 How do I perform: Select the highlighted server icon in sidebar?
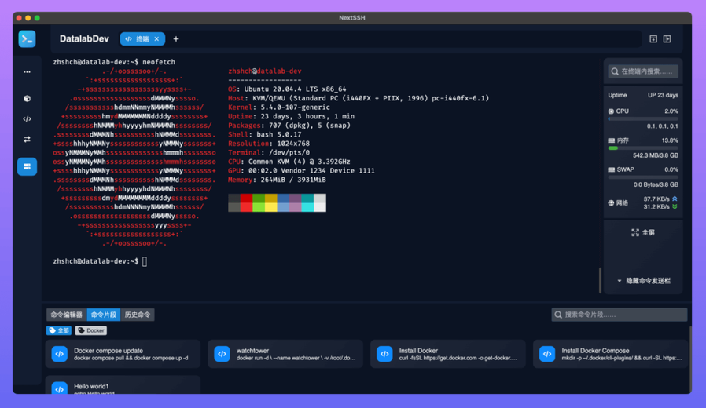[x=27, y=166]
